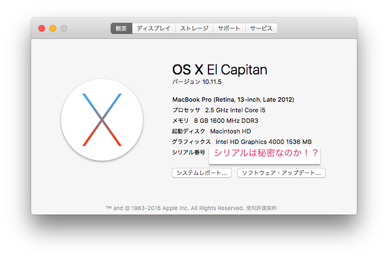388x259 pixels.
Task: Close the window with red button
Action: click(42, 28)
